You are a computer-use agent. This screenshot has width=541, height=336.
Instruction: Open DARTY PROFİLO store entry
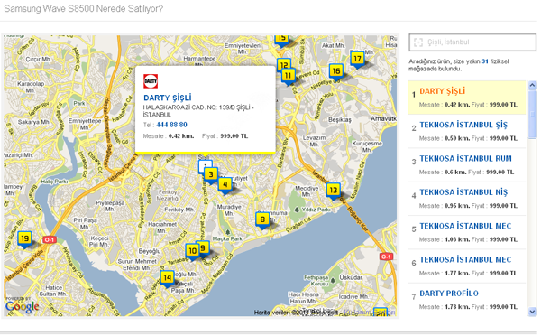pyautogui.click(x=467, y=300)
